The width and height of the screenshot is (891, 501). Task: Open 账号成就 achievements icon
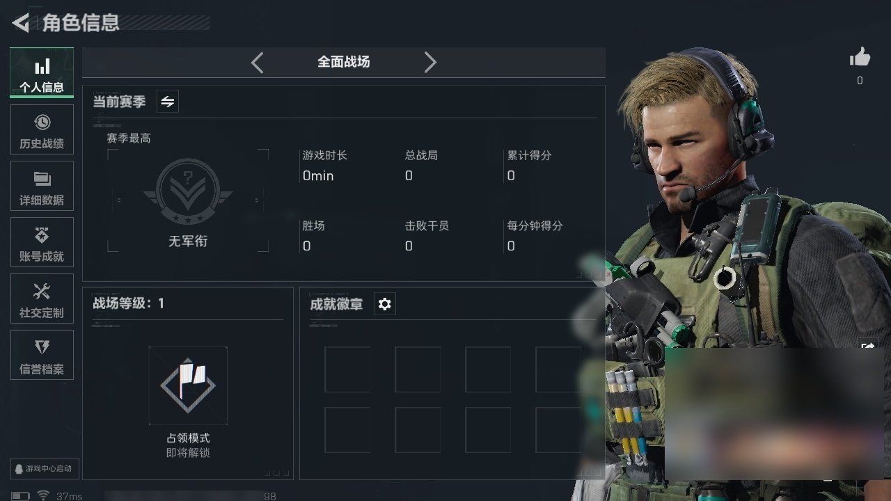(42, 235)
